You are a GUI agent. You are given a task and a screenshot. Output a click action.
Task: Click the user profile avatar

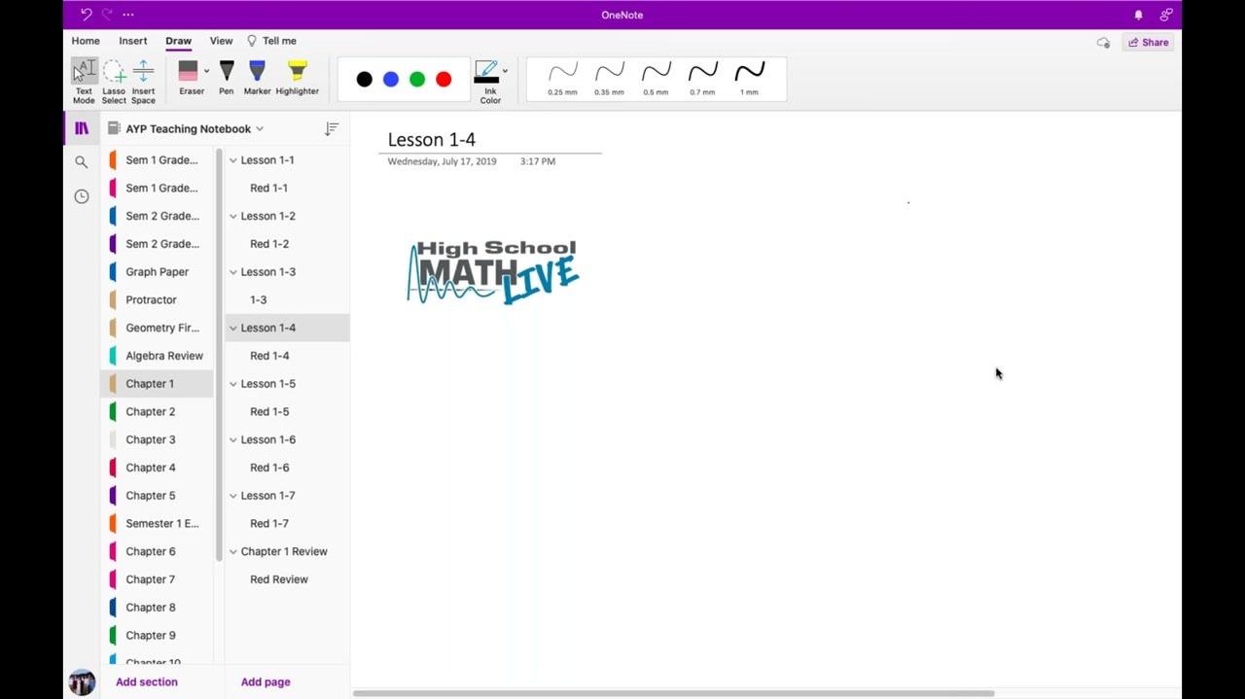pyautogui.click(x=82, y=682)
